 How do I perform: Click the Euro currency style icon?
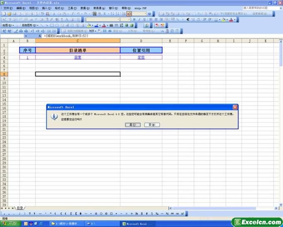coord(188,19)
